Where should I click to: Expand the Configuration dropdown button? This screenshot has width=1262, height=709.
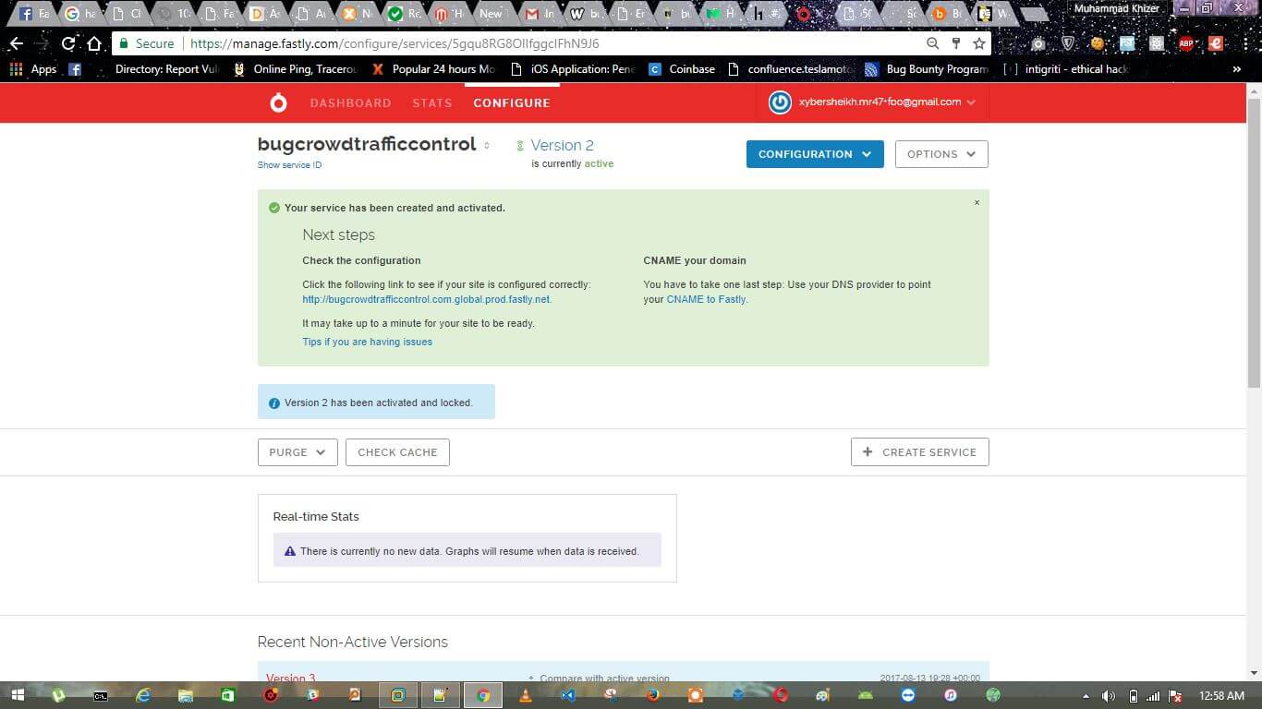[x=815, y=154]
